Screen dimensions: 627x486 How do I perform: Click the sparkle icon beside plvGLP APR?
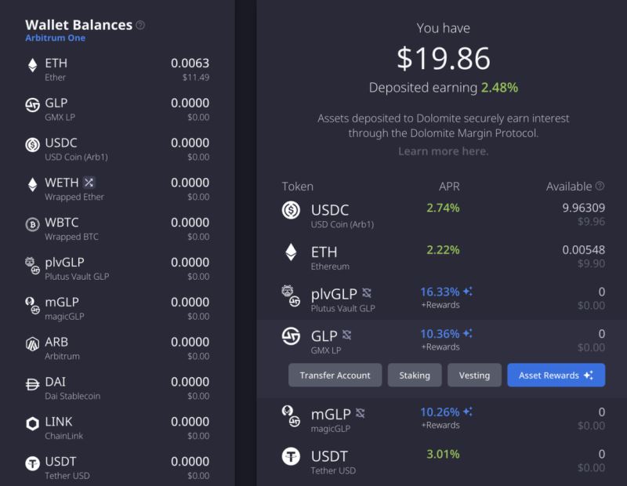pos(468,292)
